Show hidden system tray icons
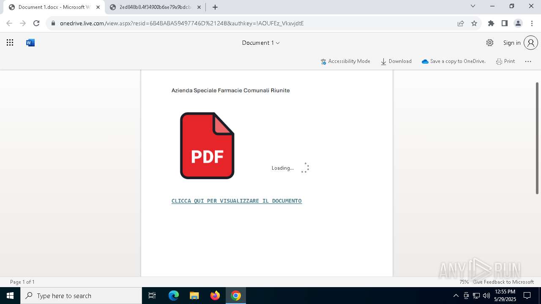Image resolution: width=541 pixels, height=304 pixels. 456,296
